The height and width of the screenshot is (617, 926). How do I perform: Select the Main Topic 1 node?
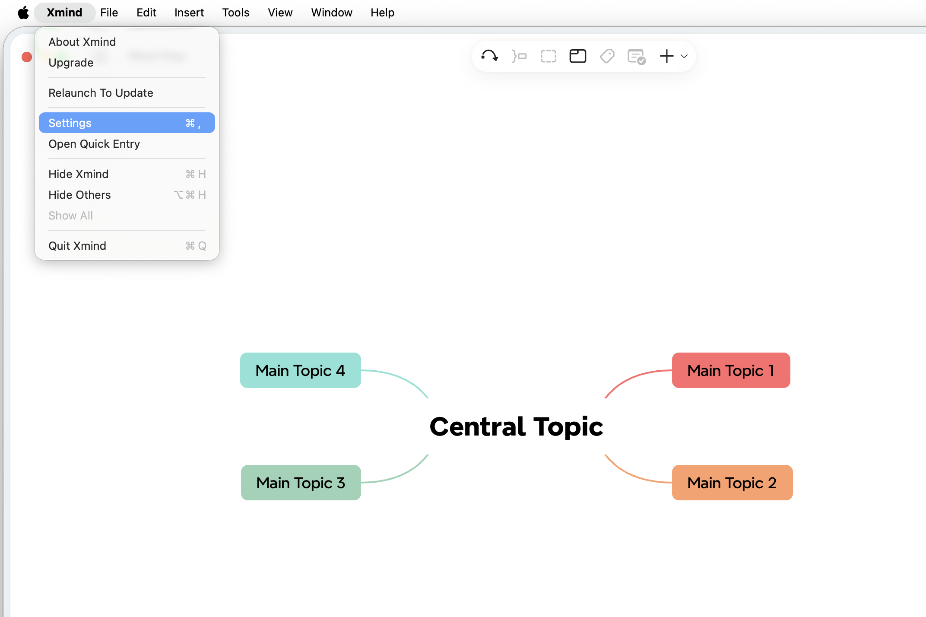coord(731,370)
